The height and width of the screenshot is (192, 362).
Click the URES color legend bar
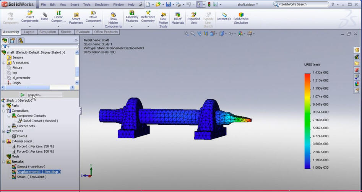307,120
